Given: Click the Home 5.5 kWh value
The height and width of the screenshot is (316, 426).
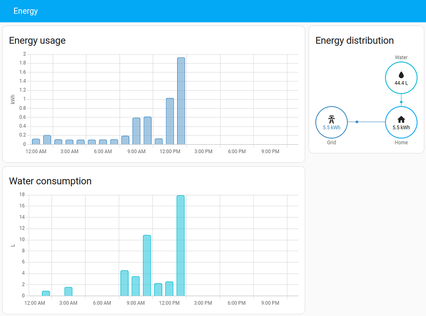Looking at the screenshot, I should [x=401, y=128].
